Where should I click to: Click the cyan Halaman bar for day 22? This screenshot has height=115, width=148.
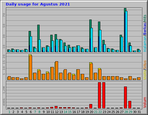(100, 41)
